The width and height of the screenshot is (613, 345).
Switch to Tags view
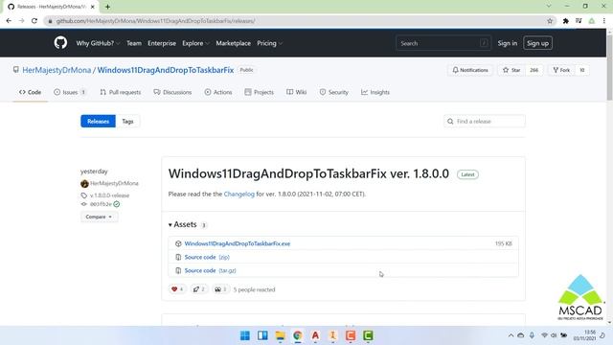pos(127,122)
